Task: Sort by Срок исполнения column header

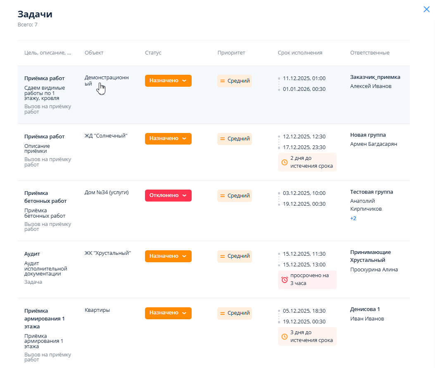Action: coord(300,53)
